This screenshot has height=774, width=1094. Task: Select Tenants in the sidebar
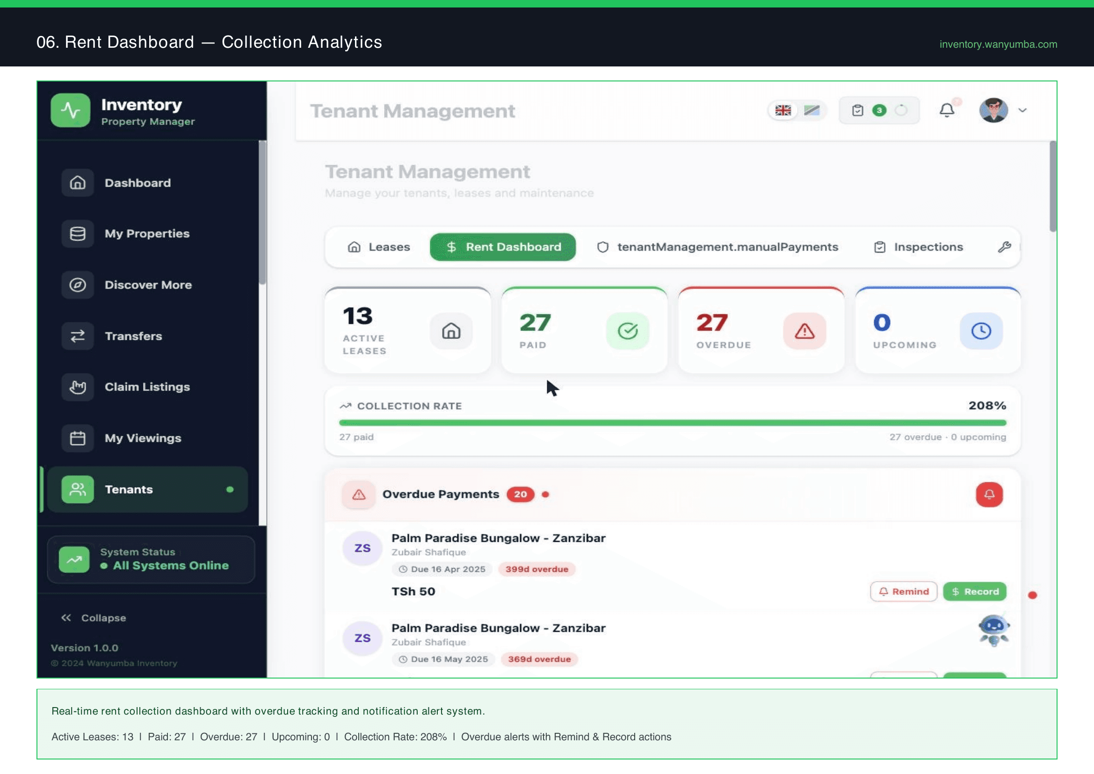pos(148,489)
